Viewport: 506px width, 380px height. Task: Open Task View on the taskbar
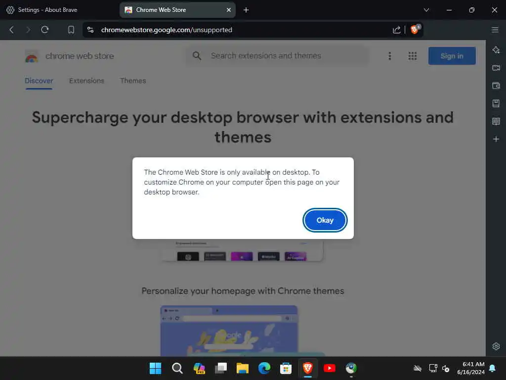point(221,368)
